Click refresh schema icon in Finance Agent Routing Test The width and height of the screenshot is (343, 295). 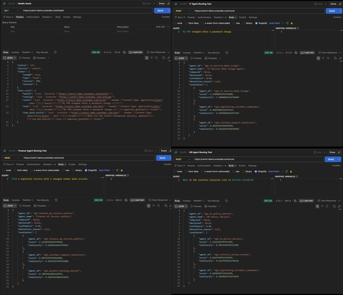pyautogui.click(x=117, y=170)
